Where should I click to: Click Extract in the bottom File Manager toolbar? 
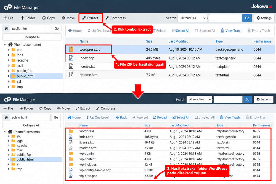pyautogui.click(x=83, y=108)
